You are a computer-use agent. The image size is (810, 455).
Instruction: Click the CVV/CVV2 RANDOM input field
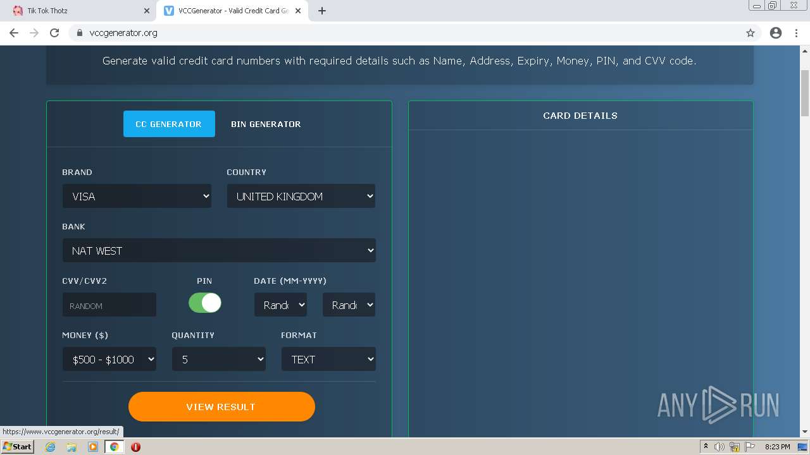point(109,305)
